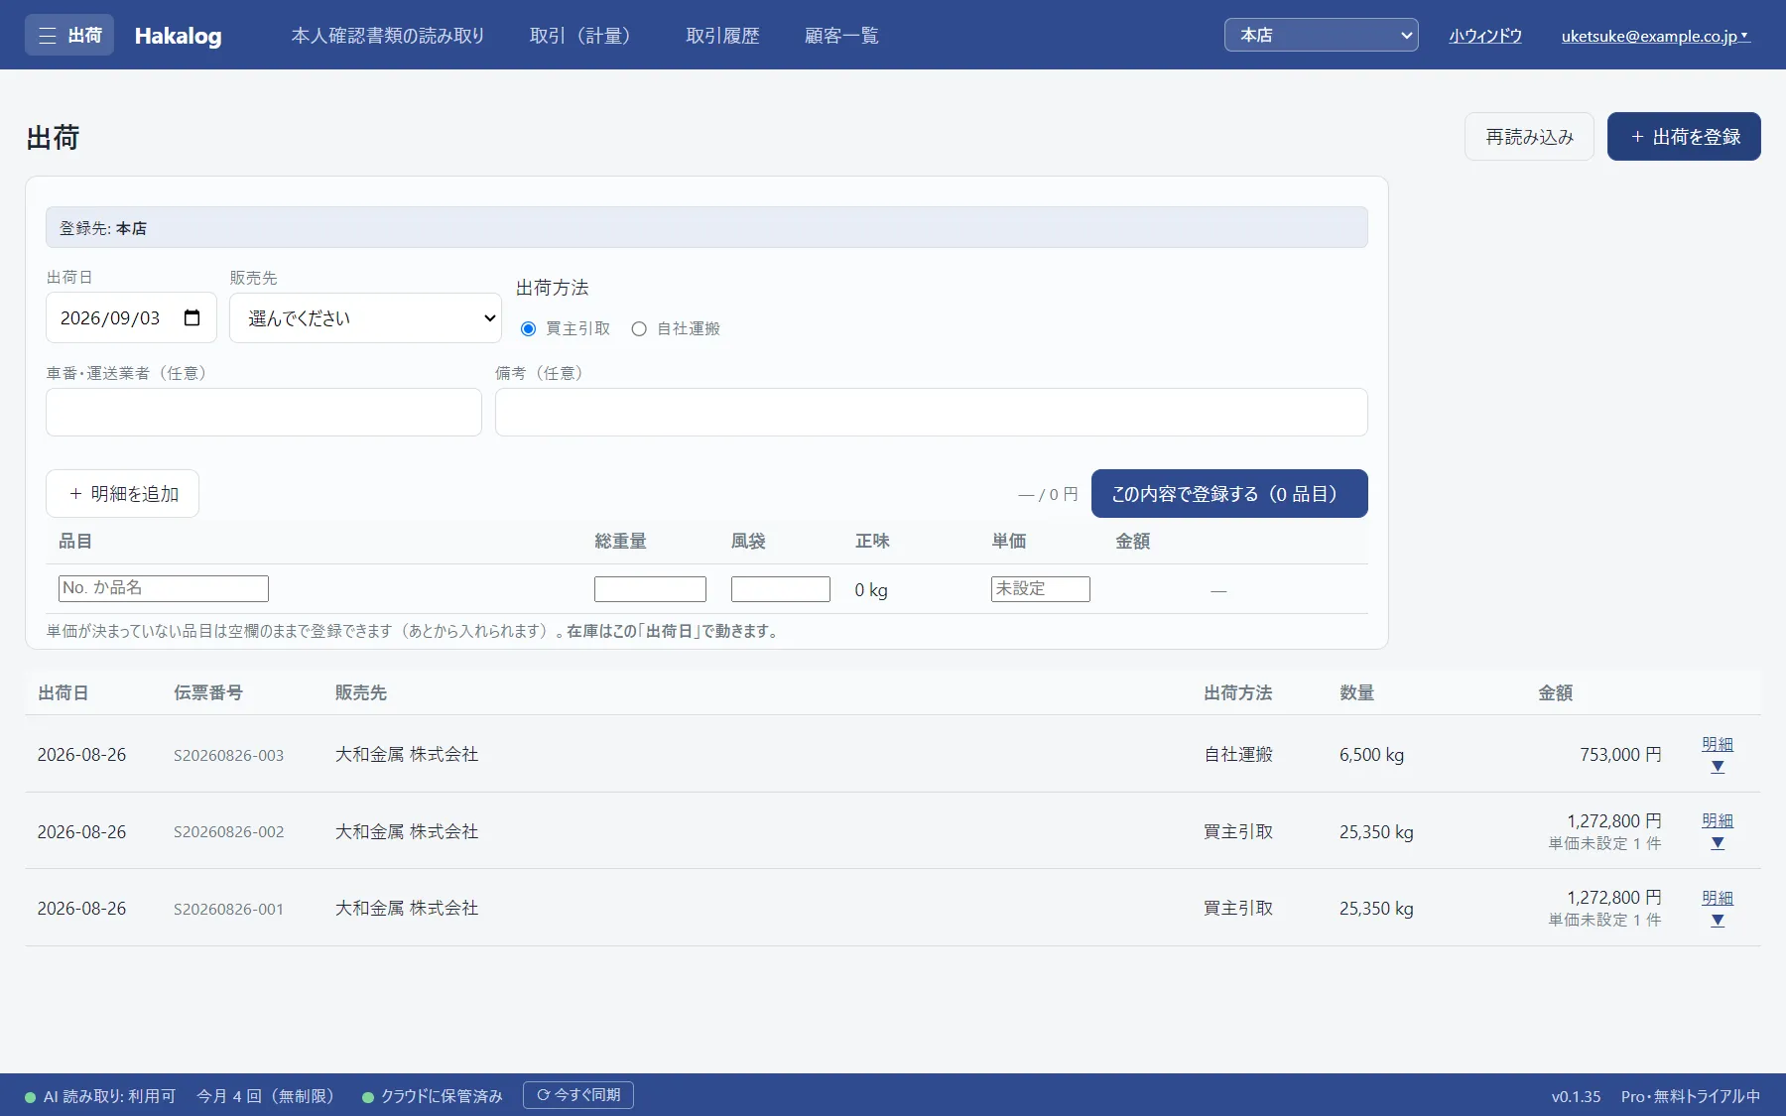
Task: Click the 自社運搬 cell in row S20260826-003
Action: pyautogui.click(x=1238, y=755)
